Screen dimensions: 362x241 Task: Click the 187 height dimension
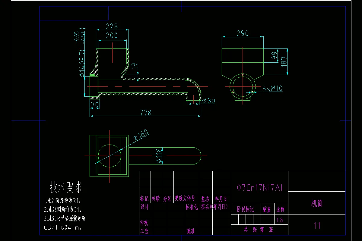pyautogui.click(x=284, y=62)
